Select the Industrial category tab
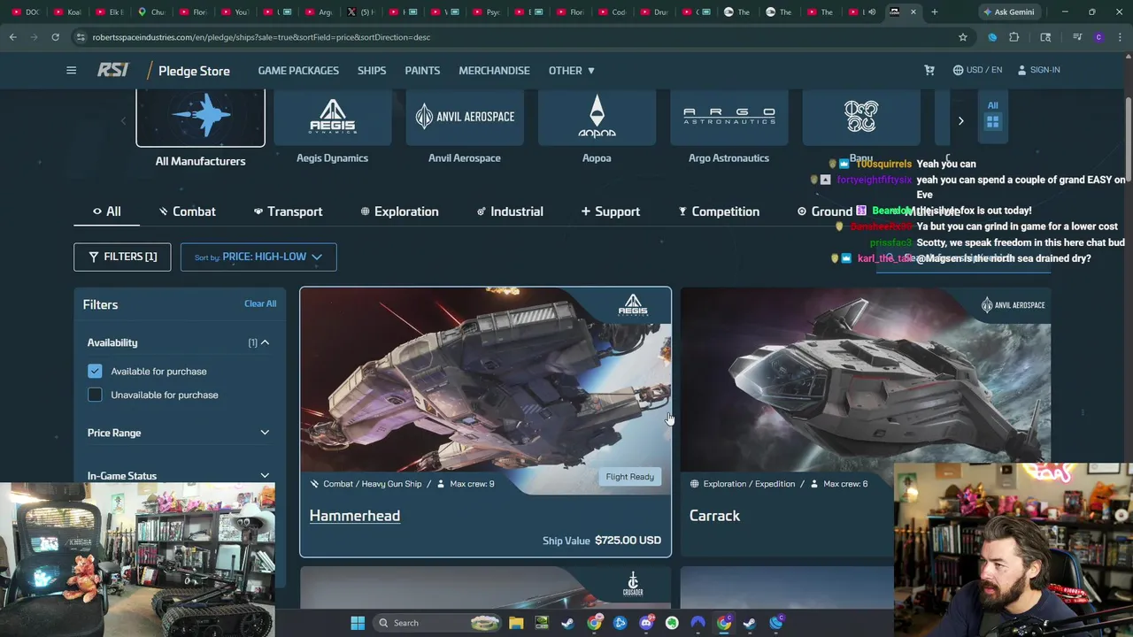The height and width of the screenshot is (637, 1133). [510, 211]
